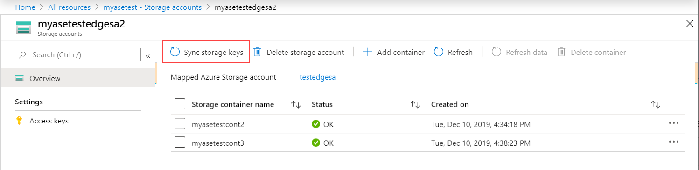Screen dimensions: 699x170
Task: Click the Sync storage keys circular arrow icon
Action: [175, 52]
